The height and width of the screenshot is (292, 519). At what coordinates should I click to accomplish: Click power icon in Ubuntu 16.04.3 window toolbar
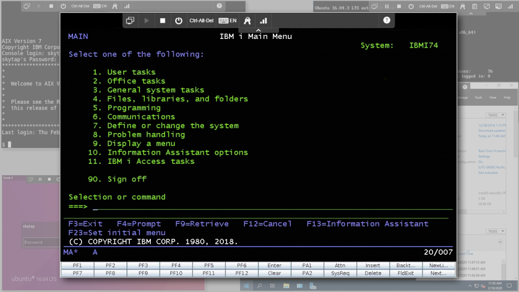click(x=411, y=6)
